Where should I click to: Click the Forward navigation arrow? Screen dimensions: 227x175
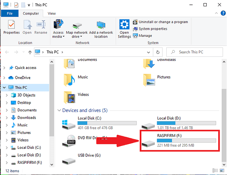click(16, 52)
